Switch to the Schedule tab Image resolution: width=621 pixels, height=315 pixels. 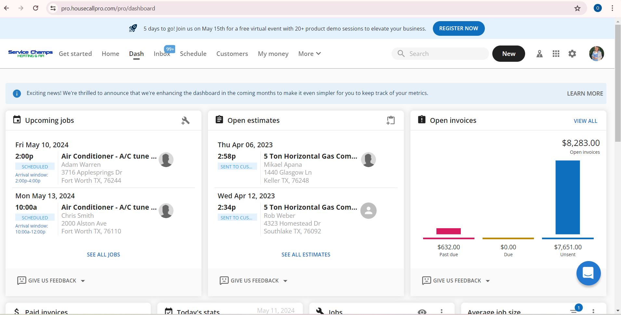click(193, 54)
